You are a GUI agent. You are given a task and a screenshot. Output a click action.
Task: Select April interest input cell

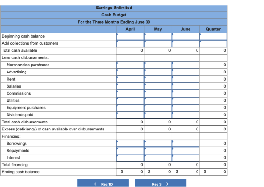click(x=130, y=158)
